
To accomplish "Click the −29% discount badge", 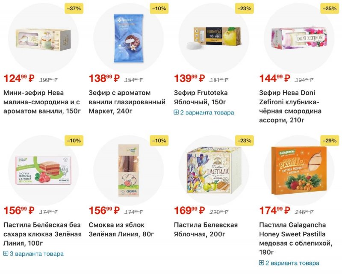I will point(330,141).
